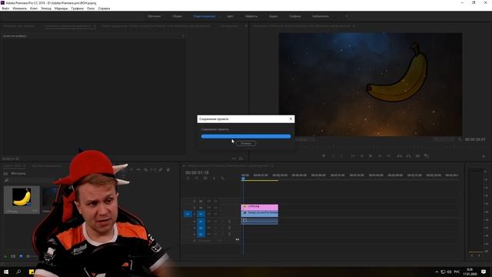Open the Маркеры menu
Image resolution: width=492 pixels, height=277 pixels.
(x=61, y=8)
